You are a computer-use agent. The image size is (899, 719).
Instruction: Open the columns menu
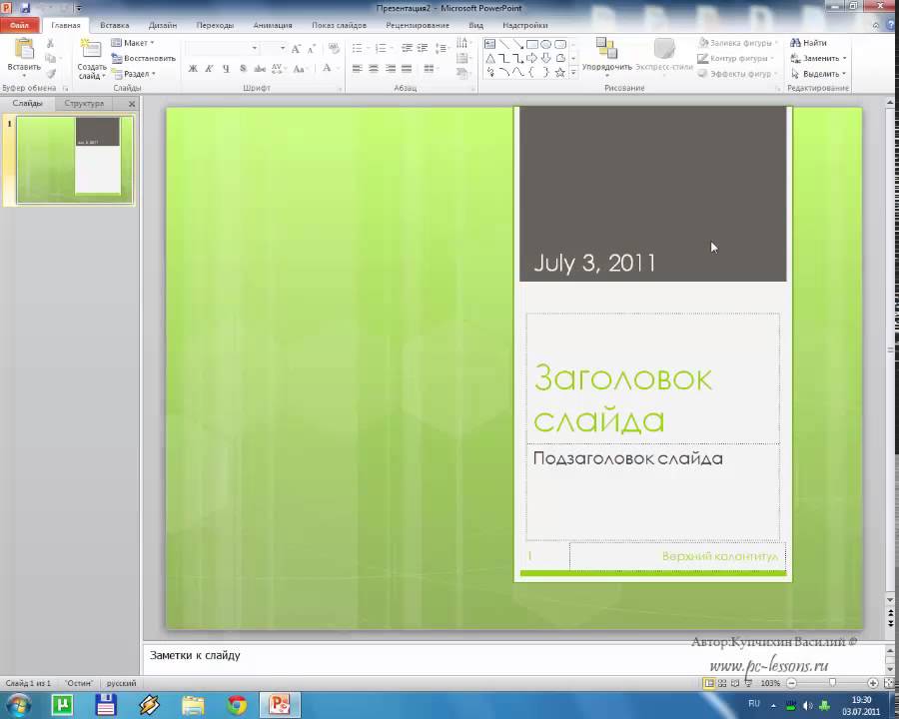(x=430, y=69)
